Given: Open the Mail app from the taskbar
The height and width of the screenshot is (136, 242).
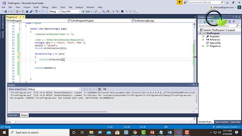Looking at the screenshot, I should 109,133.
